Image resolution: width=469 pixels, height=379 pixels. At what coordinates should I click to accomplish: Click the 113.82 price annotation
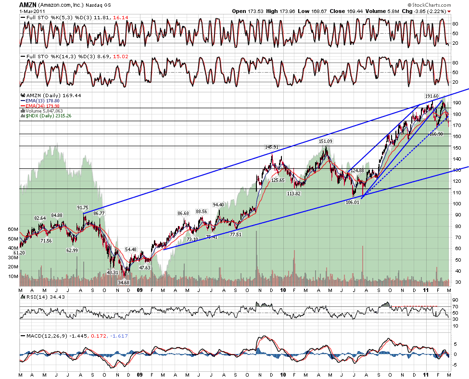294,193
